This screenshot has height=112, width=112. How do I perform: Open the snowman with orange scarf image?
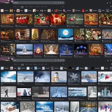pyautogui.click(x=59, y=77)
